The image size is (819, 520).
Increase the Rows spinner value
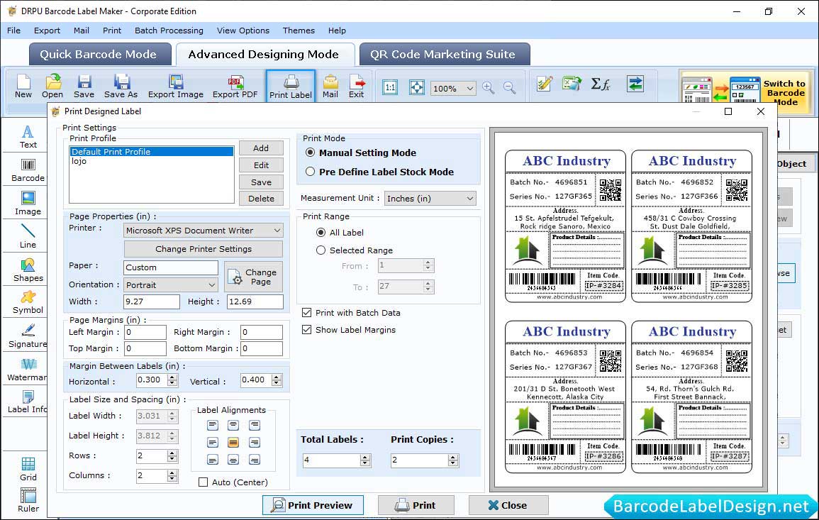click(172, 453)
